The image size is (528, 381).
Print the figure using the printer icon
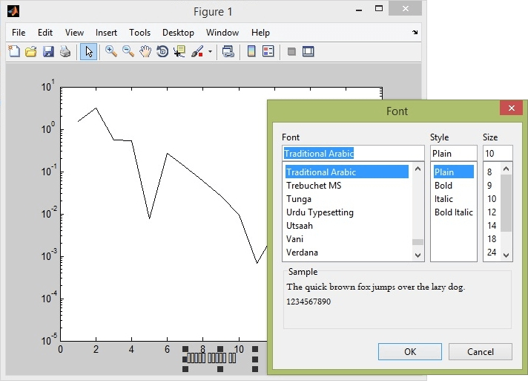[x=65, y=51]
